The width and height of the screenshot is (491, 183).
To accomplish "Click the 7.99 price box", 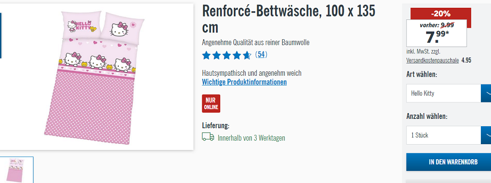I will pyautogui.click(x=437, y=33).
